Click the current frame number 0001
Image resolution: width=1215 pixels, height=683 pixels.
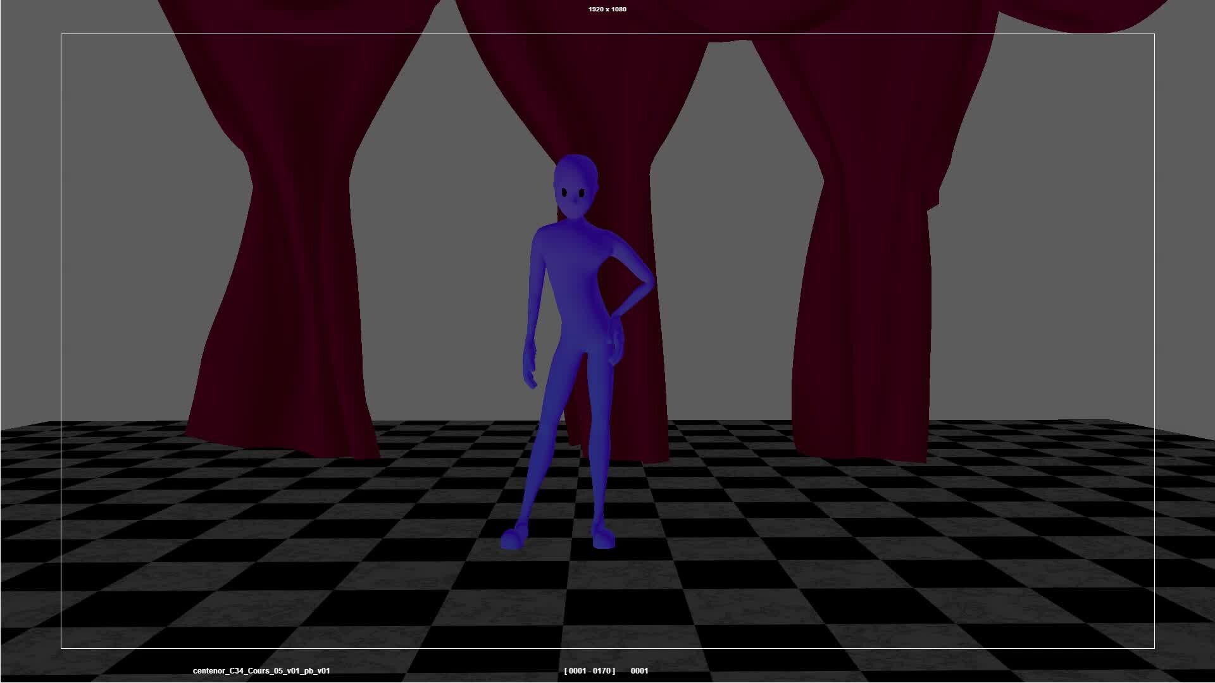click(639, 671)
